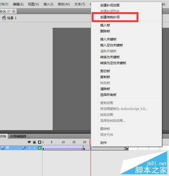This screenshot has width=169, height=176.
Task: Open 动作 from the context menu
Action: (x=103, y=143)
